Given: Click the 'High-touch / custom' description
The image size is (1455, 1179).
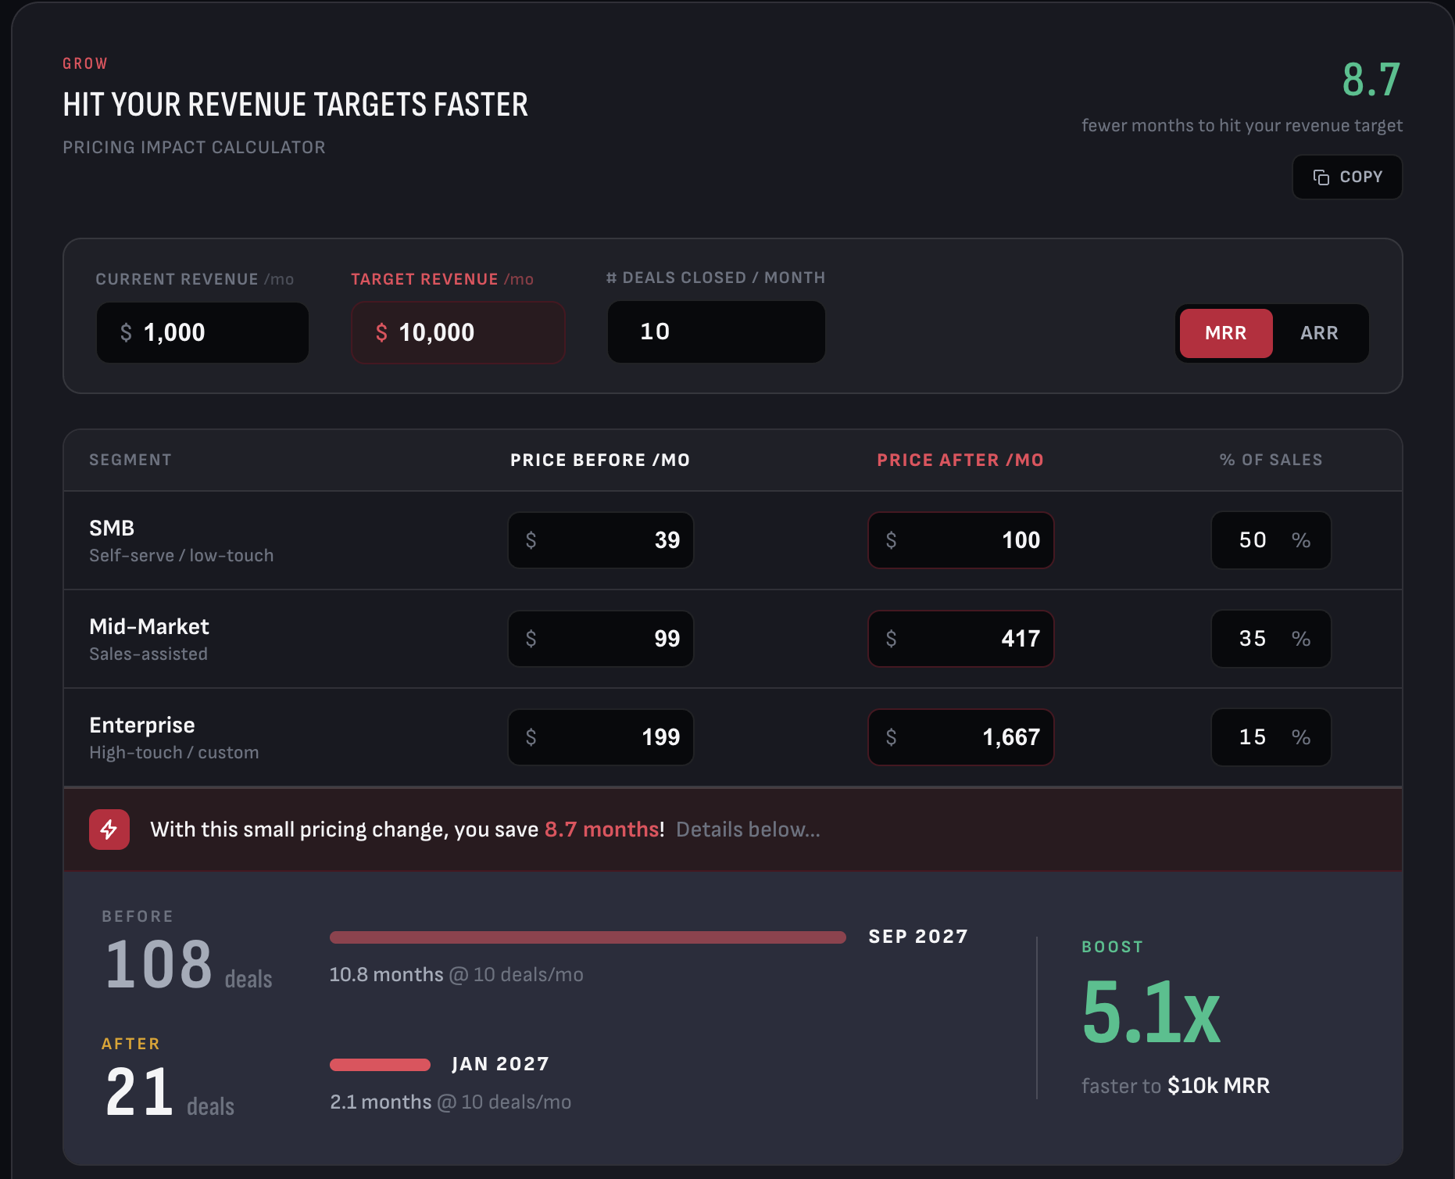Looking at the screenshot, I should 174,753.
